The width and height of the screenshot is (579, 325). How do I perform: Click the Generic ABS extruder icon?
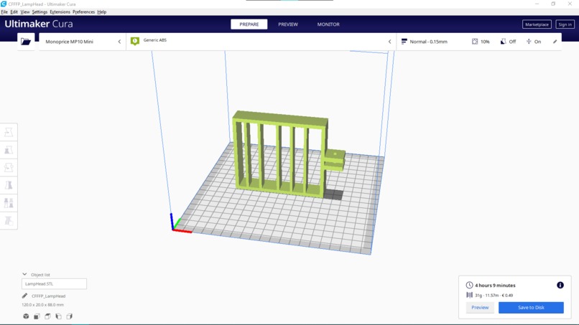click(135, 41)
